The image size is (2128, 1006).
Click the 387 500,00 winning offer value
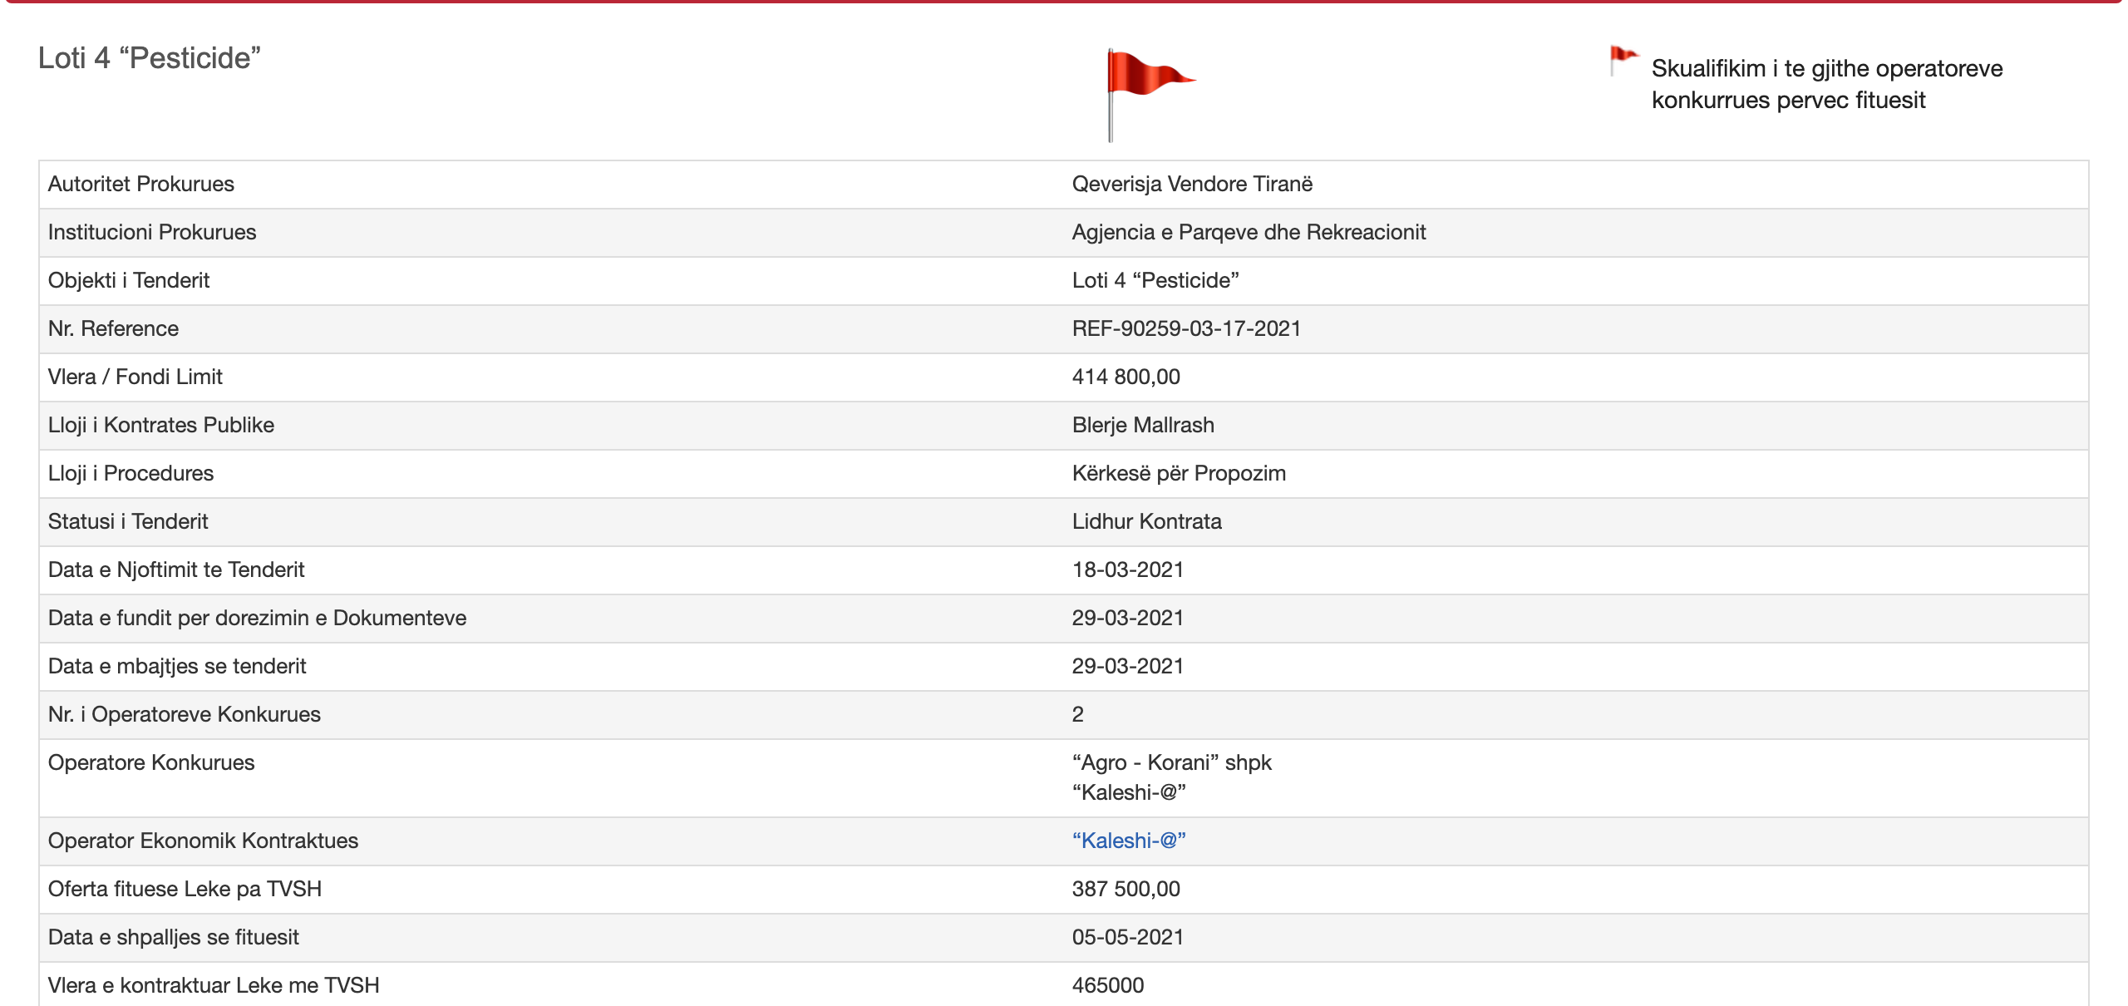pos(1126,889)
